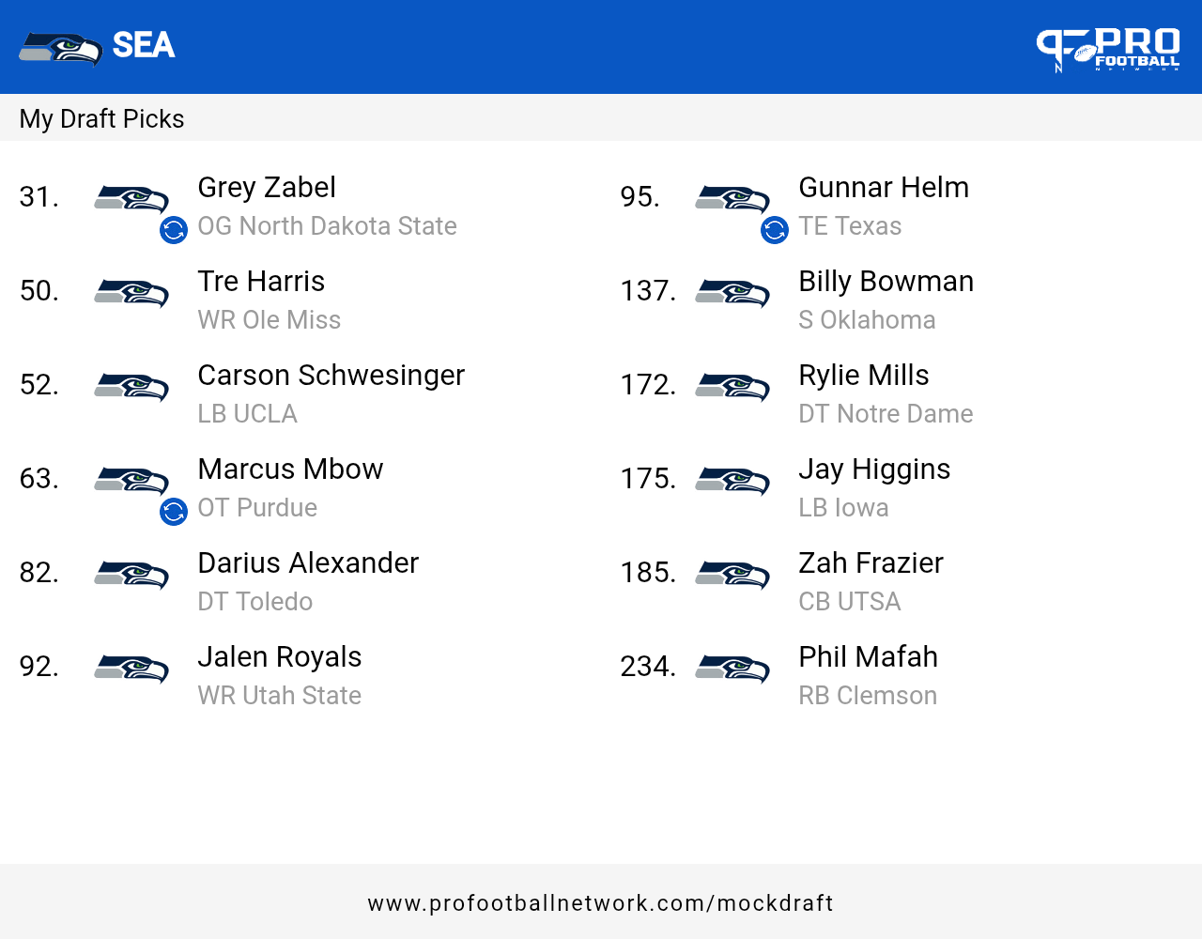The width and height of the screenshot is (1202, 939).
Task: Click the Darius Alexander player name
Action: 308,563
